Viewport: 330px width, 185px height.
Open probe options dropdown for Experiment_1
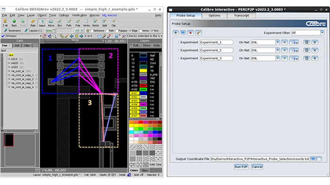(294, 42)
